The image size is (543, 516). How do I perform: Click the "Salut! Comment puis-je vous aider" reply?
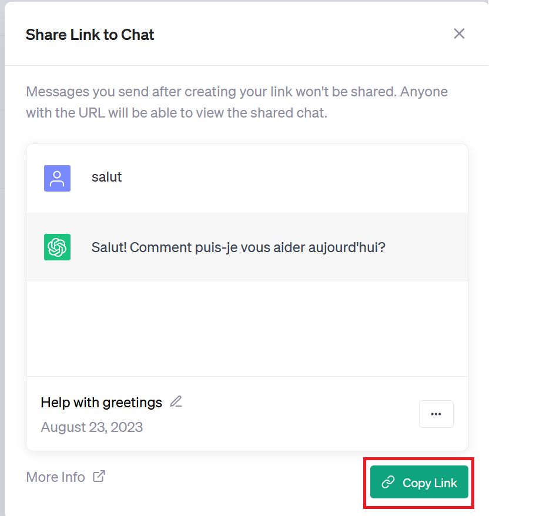238,247
